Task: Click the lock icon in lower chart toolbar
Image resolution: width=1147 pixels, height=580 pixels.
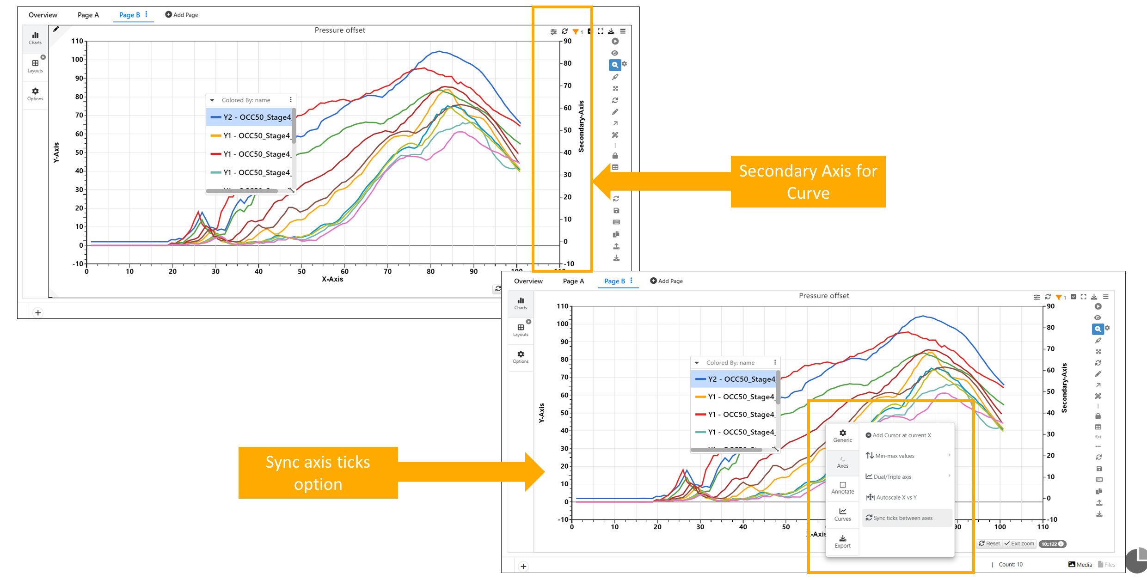Action: click(x=1098, y=416)
